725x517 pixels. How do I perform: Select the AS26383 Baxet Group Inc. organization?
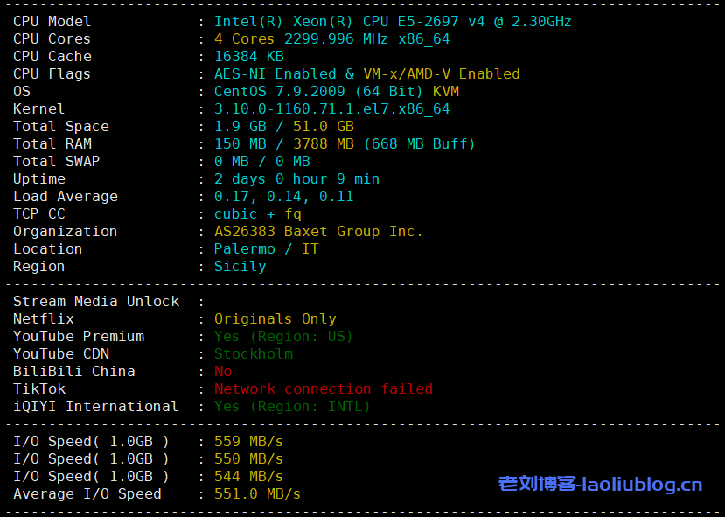pos(318,231)
